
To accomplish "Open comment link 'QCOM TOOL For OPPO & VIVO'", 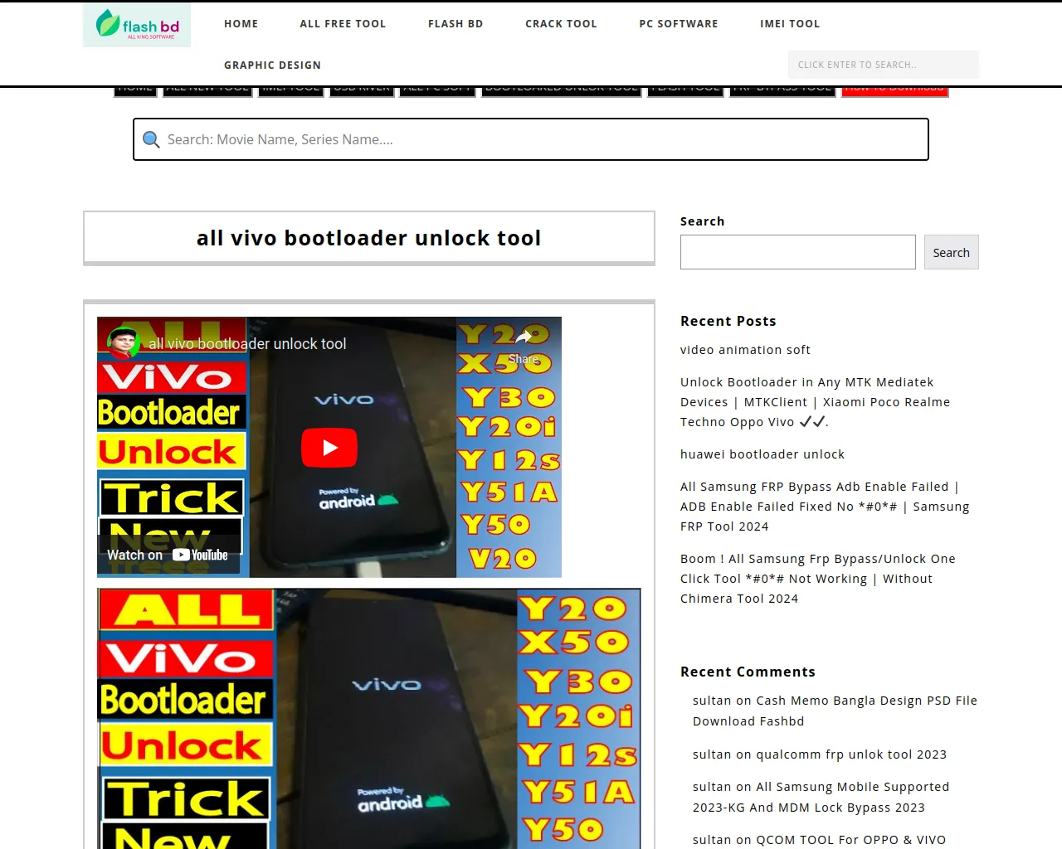I will tap(850, 840).
